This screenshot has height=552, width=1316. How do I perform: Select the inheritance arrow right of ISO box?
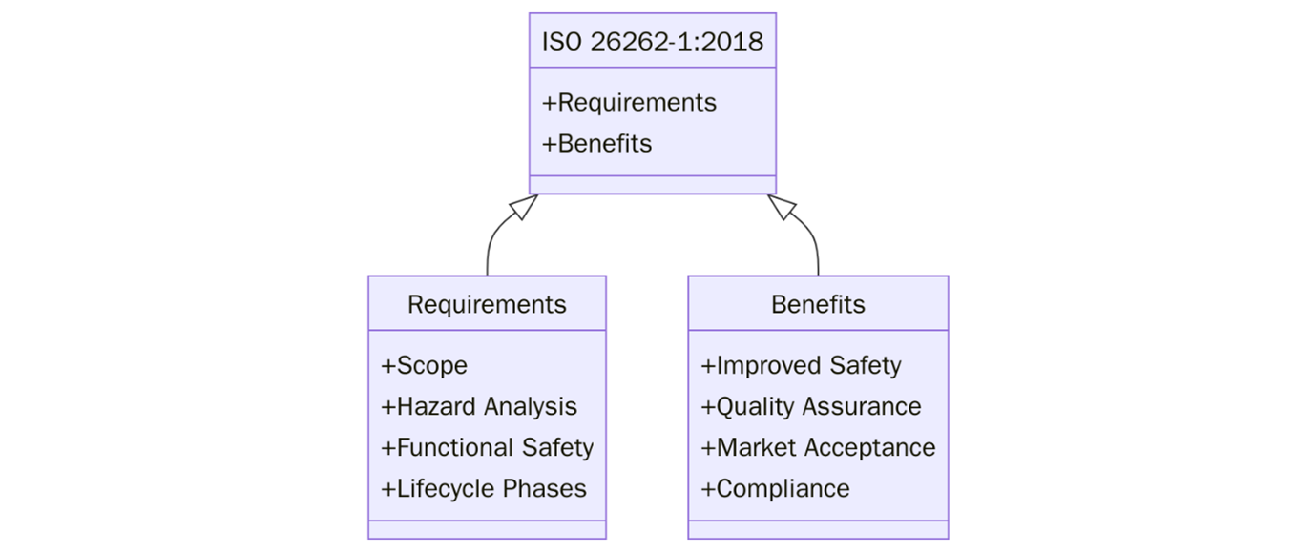point(783,205)
